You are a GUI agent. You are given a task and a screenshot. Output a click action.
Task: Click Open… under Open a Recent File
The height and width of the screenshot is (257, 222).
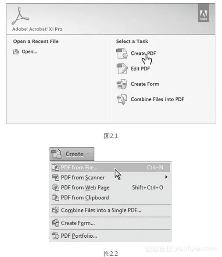tap(29, 52)
